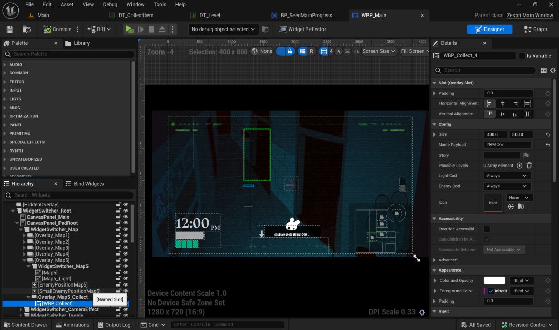Image resolution: width=559 pixels, height=330 pixels.
Task: Open the debug object selector dropdown
Action: click(x=223, y=29)
